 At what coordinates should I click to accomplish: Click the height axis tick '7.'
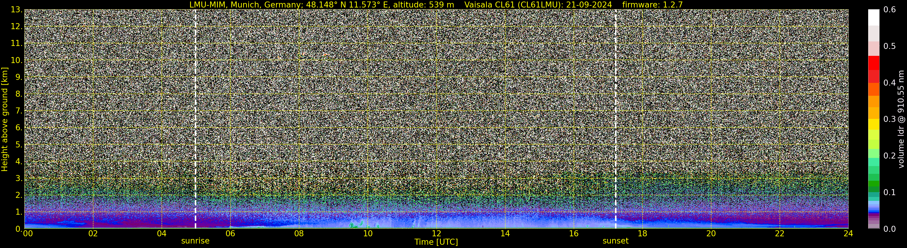click(x=19, y=111)
